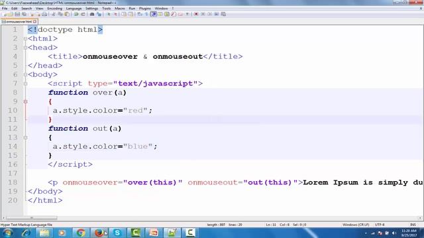Redo the edit via toolbar arrow
Viewport: 424px width, 238px height.
(83, 14)
